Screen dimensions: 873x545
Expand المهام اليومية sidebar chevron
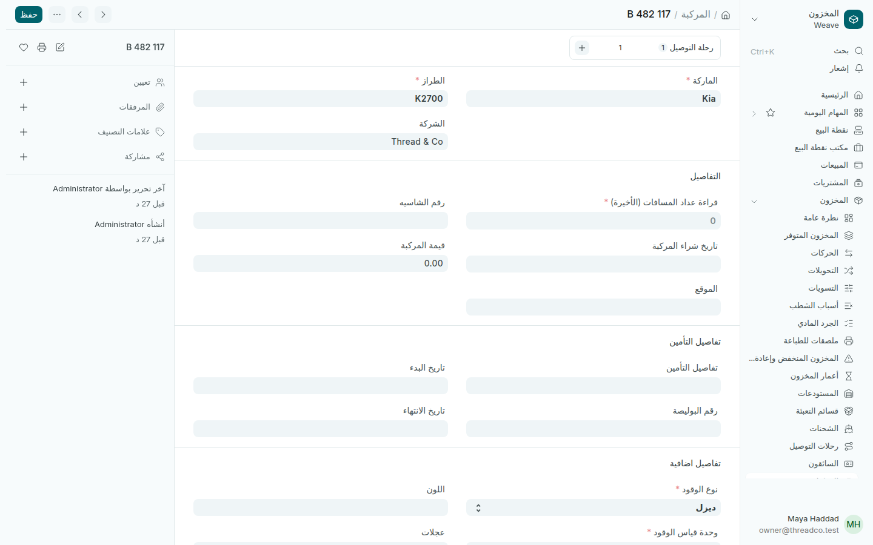tap(754, 113)
